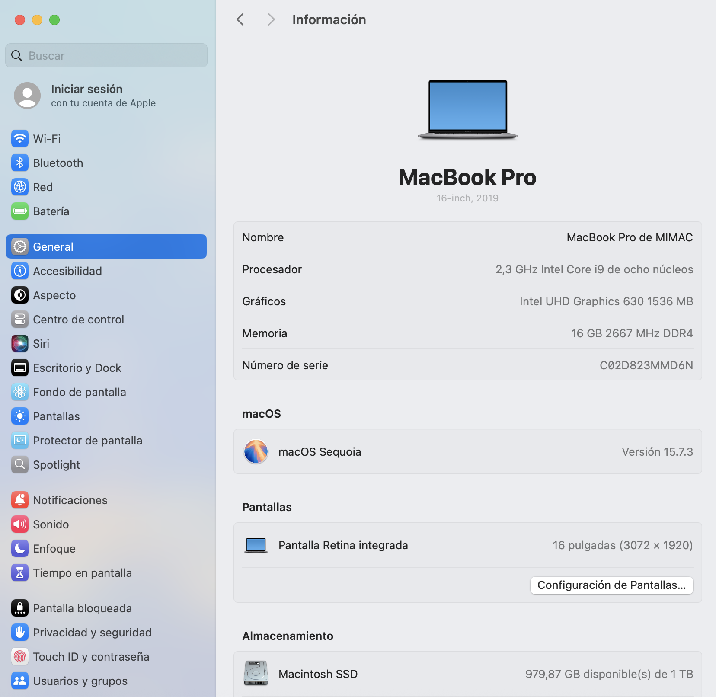The height and width of the screenshot is (697, 716).
Task: Select the Enfoque moon icon
Action: 20,549
